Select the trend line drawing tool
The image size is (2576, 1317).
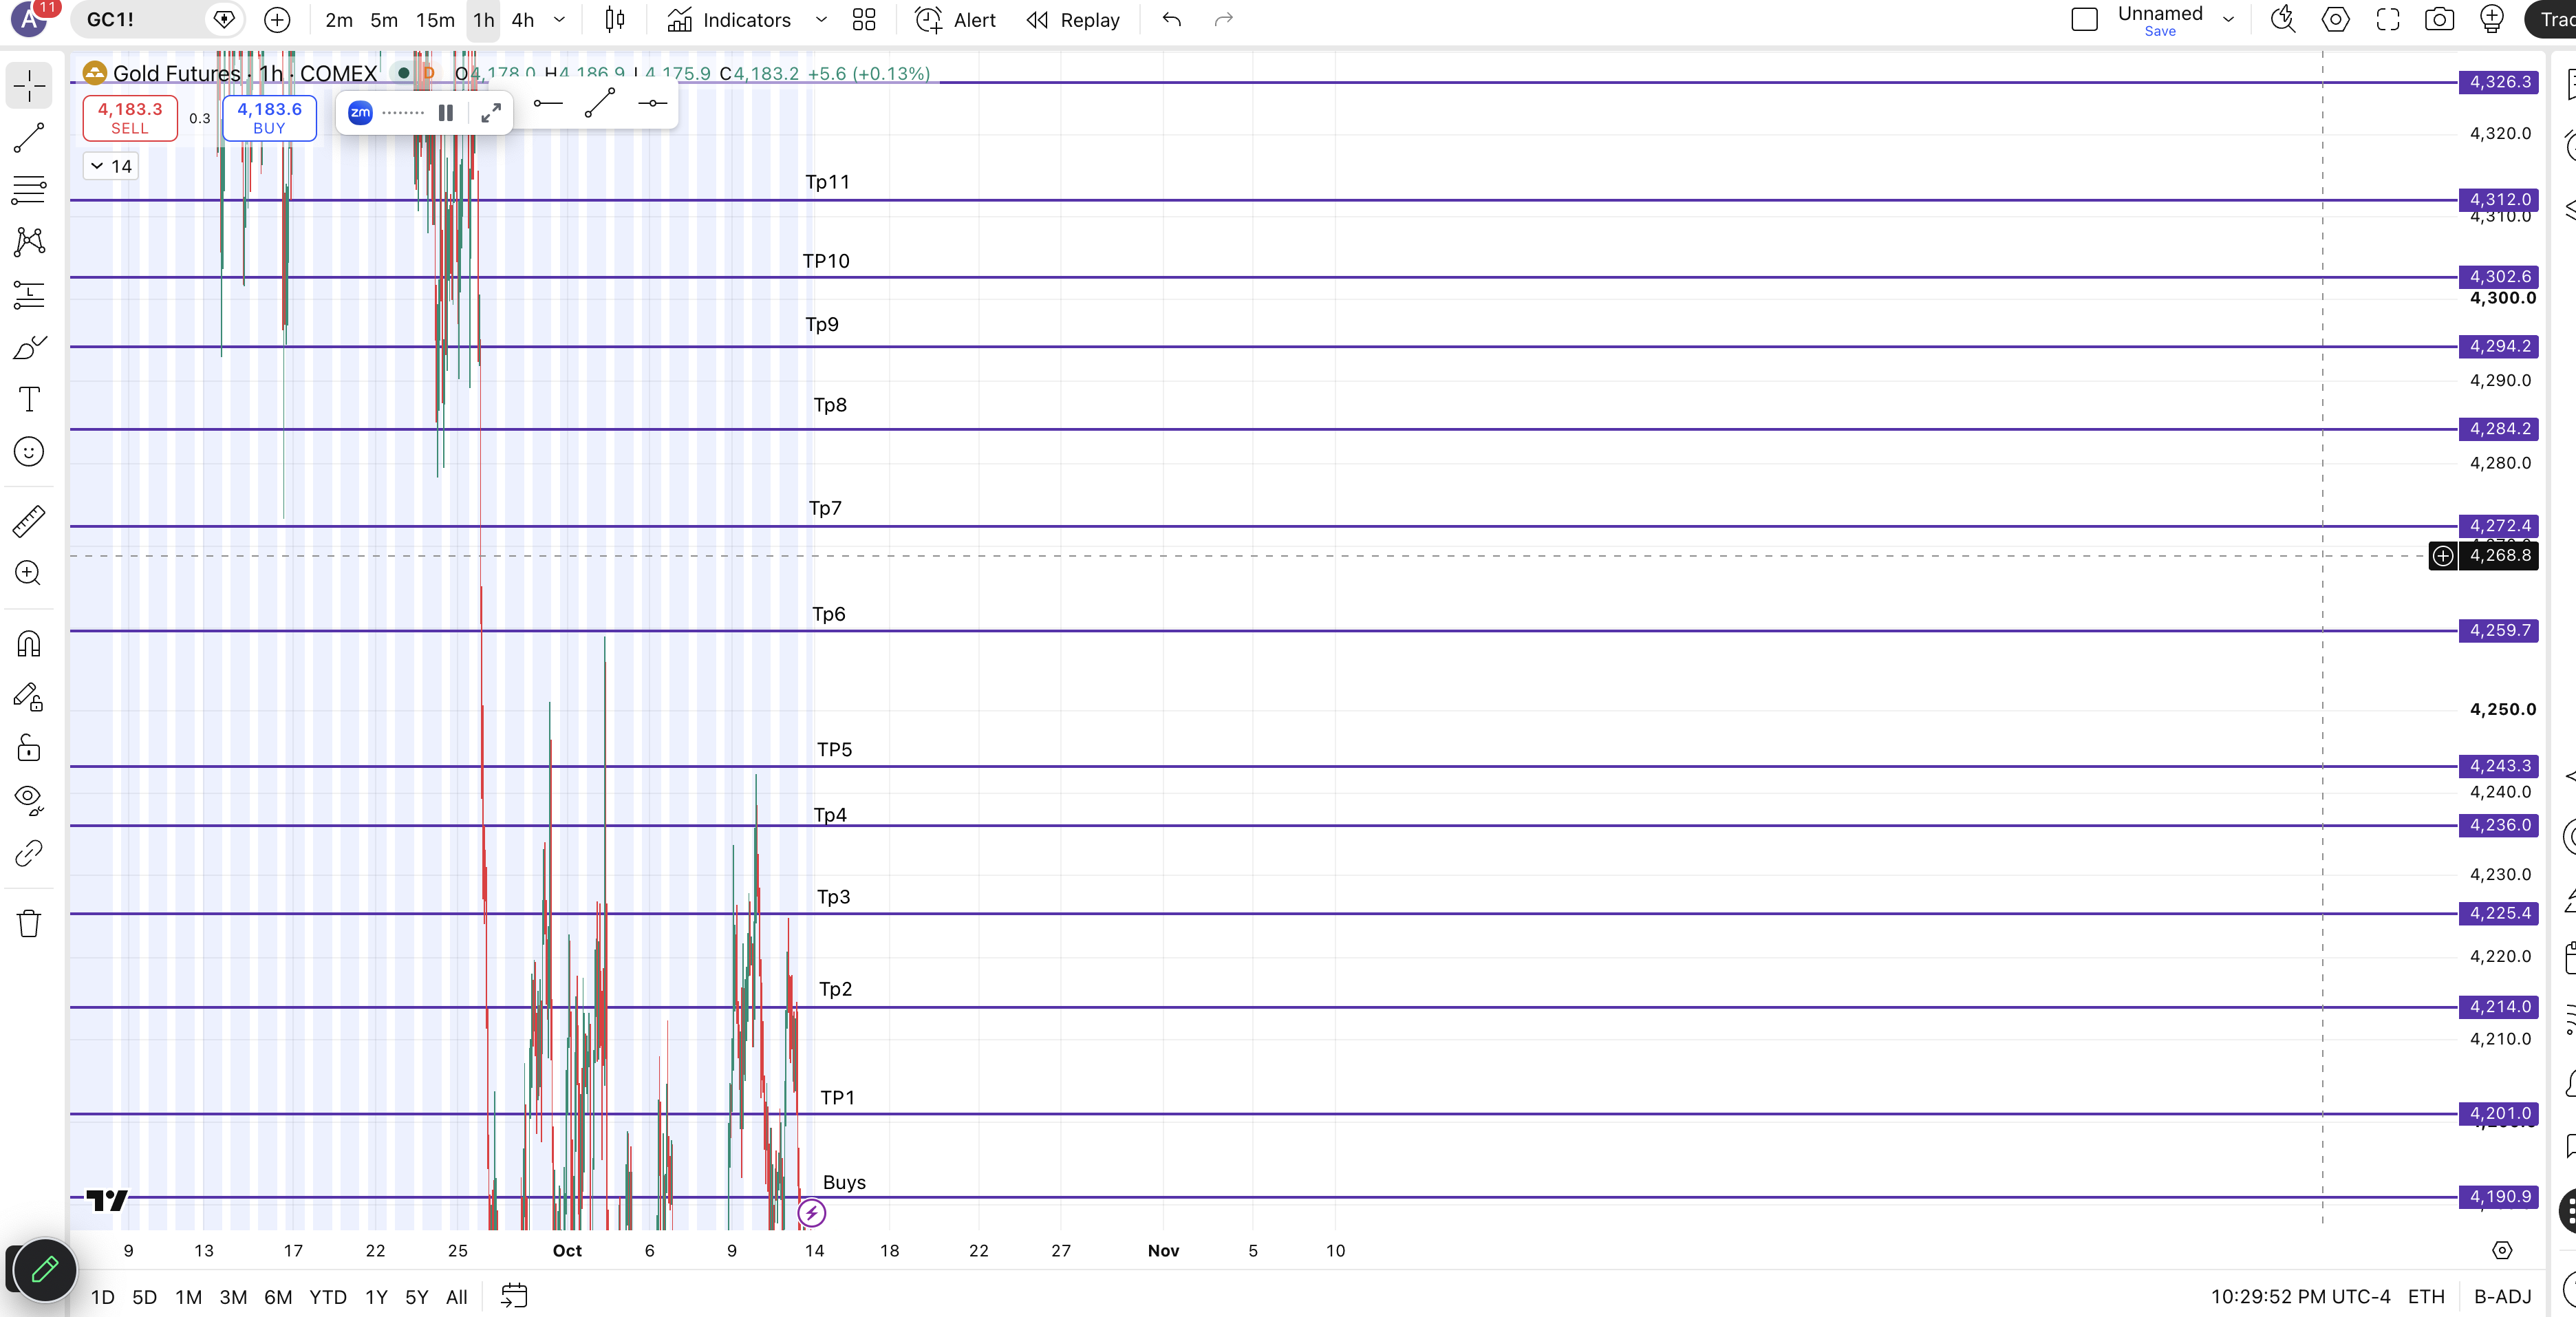[29, 138]
